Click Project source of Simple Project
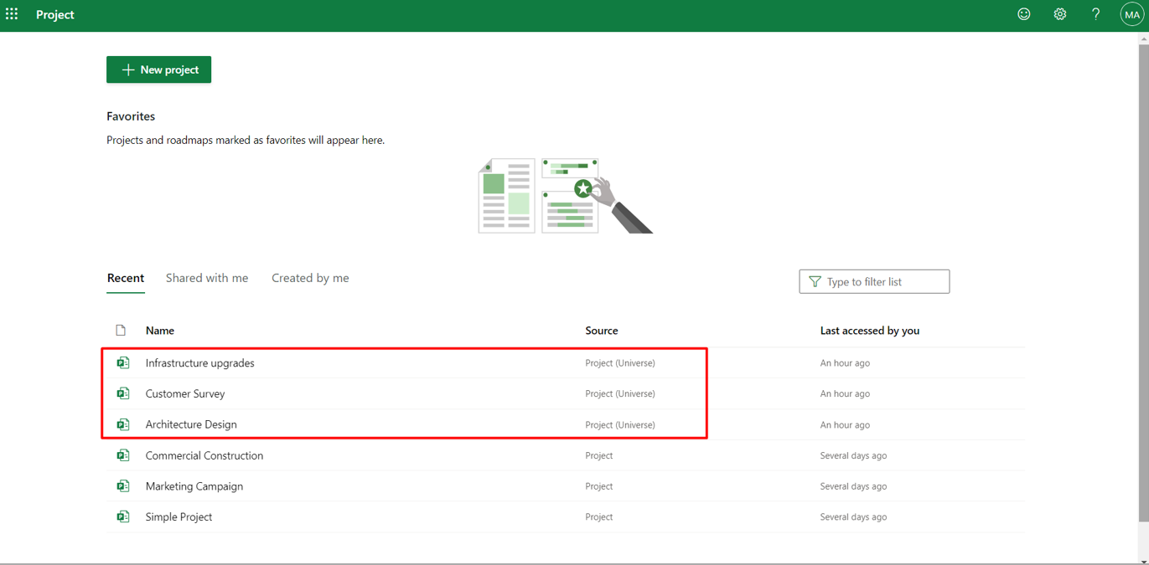This screenshot has width=1149, height=565. pos(599,516)
